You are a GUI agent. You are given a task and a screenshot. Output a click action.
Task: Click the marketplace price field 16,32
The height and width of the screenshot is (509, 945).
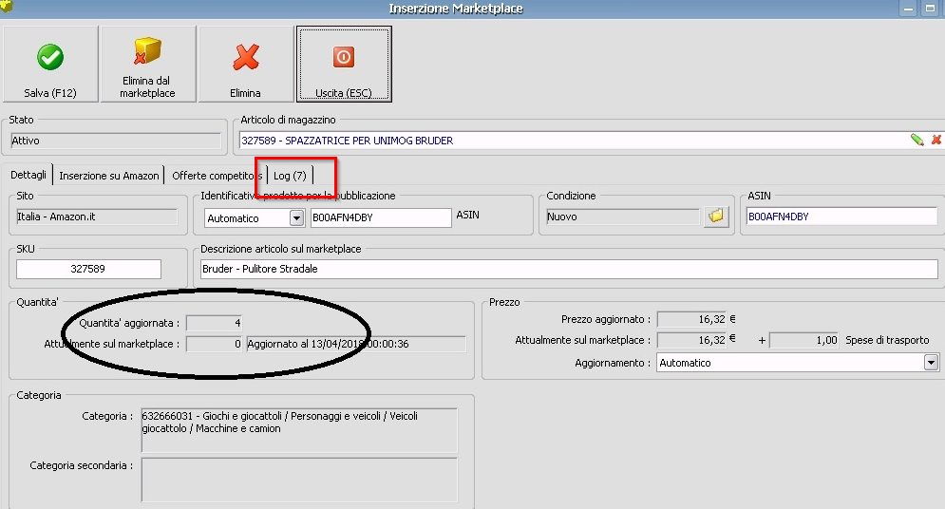point(691,340)
